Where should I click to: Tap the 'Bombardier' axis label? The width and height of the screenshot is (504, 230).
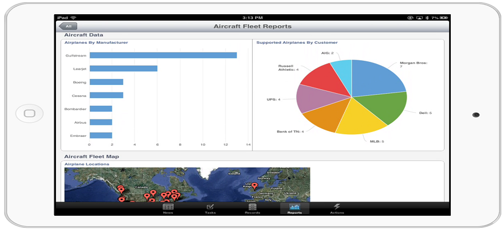[x=76, y=109]
